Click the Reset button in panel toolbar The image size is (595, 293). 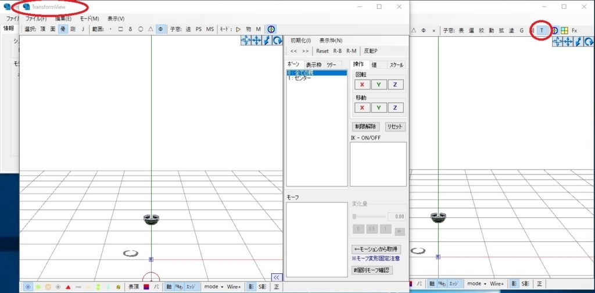(x=322, y=51)
